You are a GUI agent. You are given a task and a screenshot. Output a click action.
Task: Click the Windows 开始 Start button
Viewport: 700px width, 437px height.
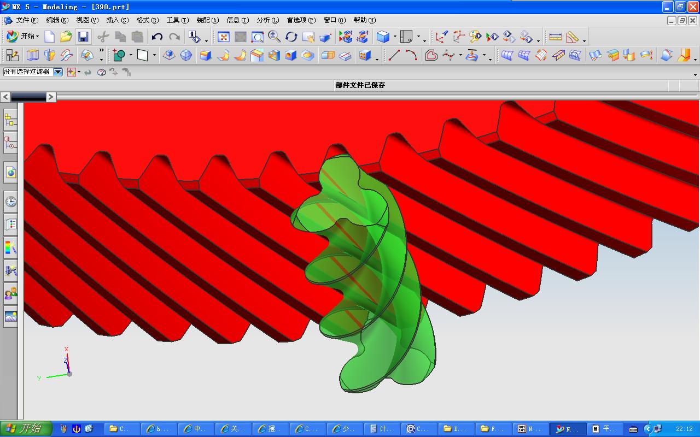(x=26, y=429)
